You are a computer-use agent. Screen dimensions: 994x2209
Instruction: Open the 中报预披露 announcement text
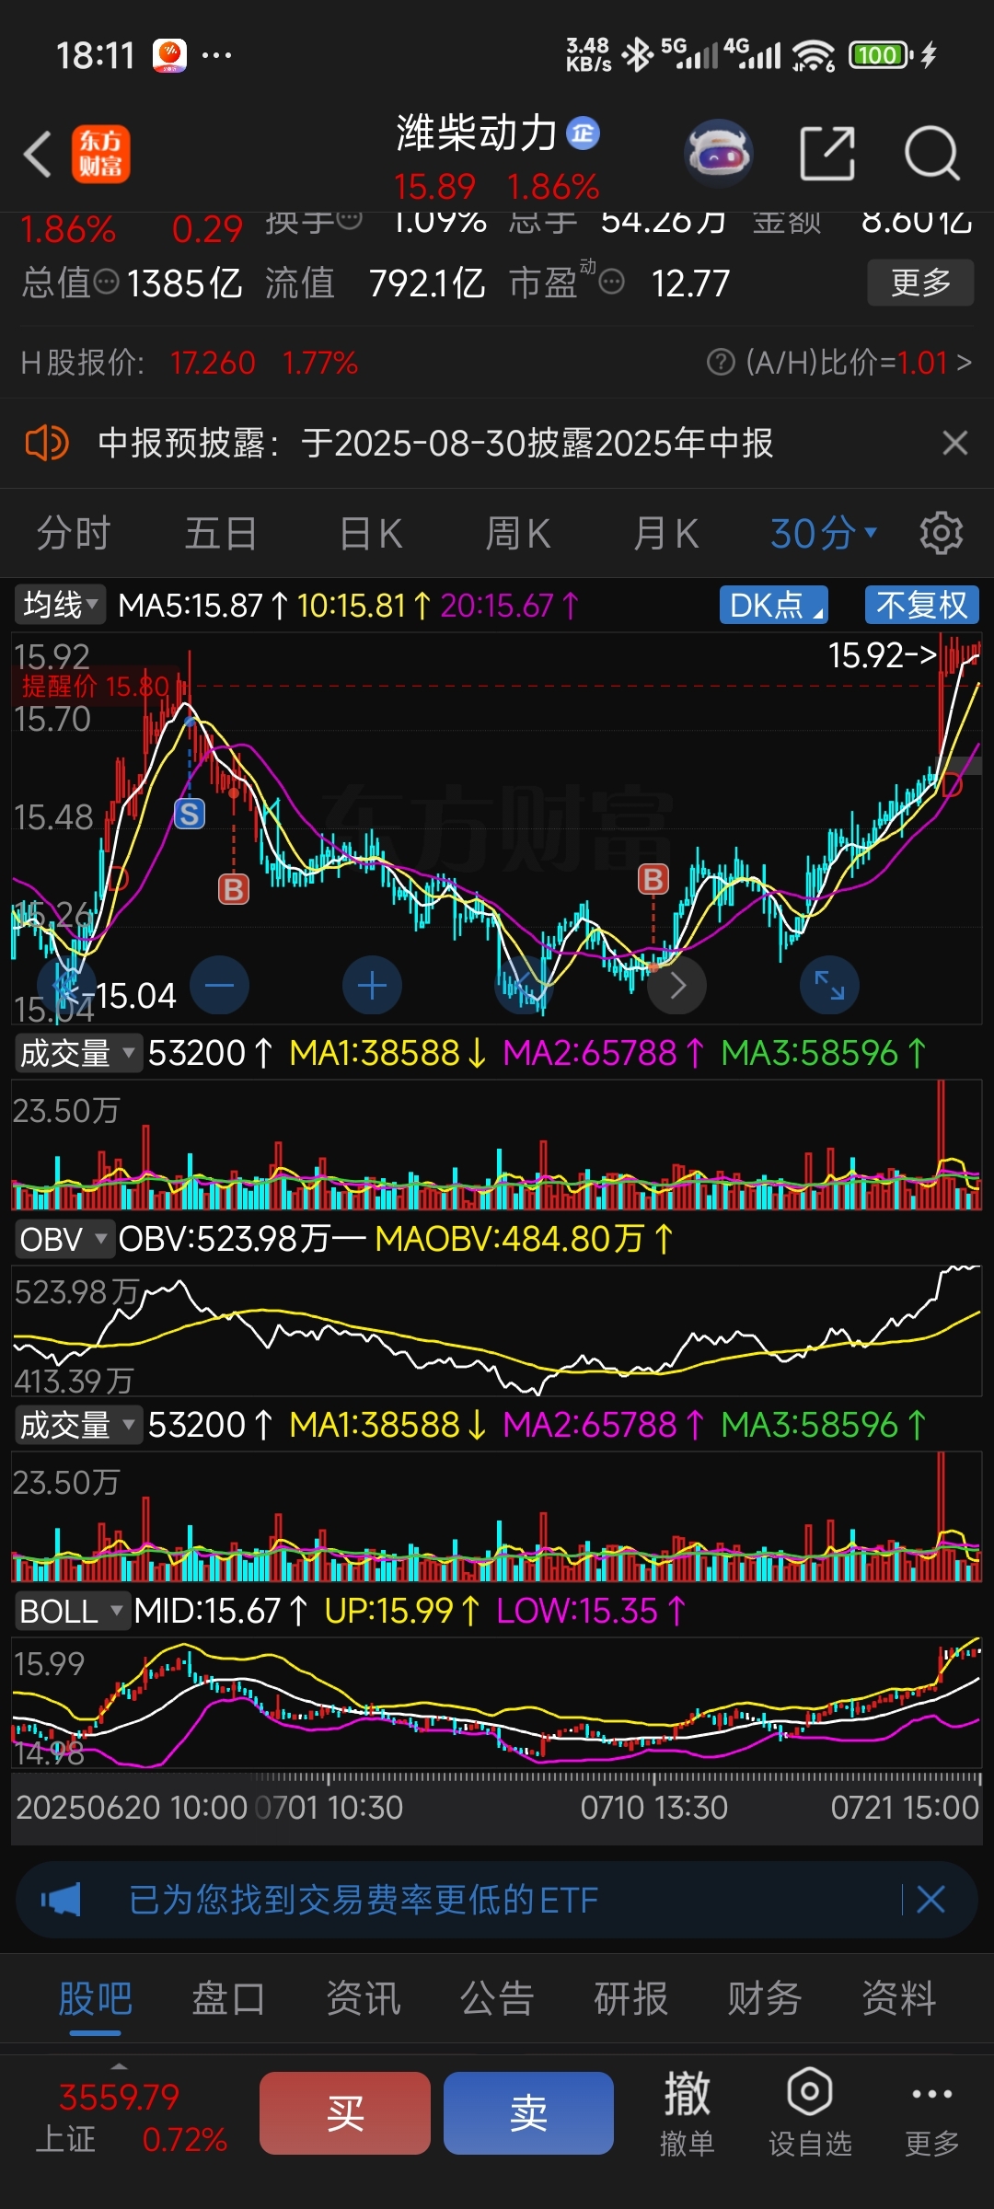[435, 443]
